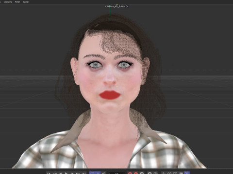
Task: Go to the end of animation
Action: pyautogui.click(x=84, y=173)
